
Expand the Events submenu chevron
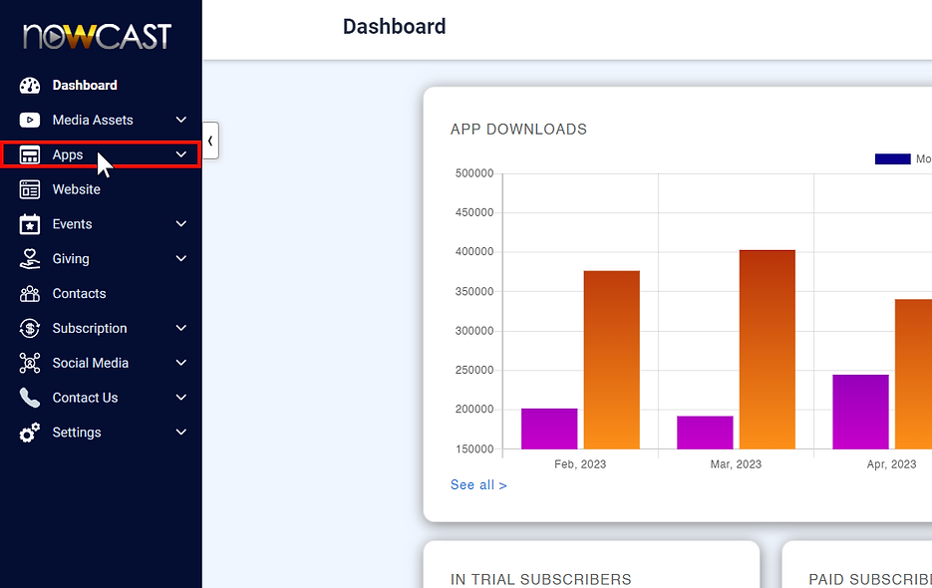pos(180,223)
